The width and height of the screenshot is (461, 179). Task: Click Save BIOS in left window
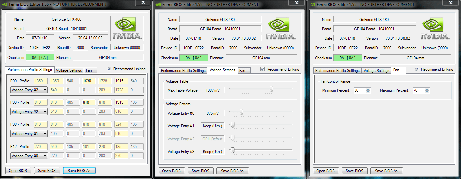pos(47,171)
